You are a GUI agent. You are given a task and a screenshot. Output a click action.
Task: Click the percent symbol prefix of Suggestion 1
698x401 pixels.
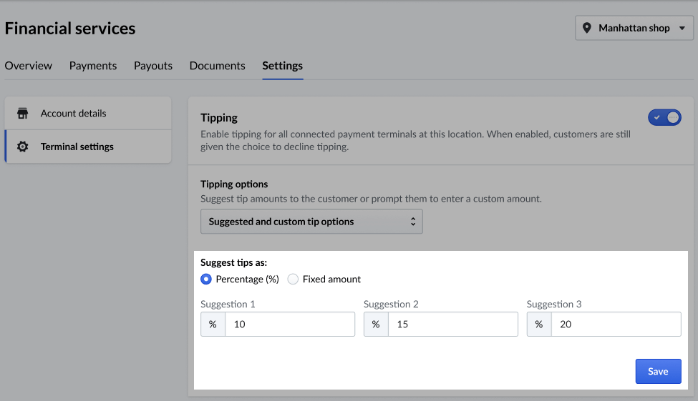[213, 325]
